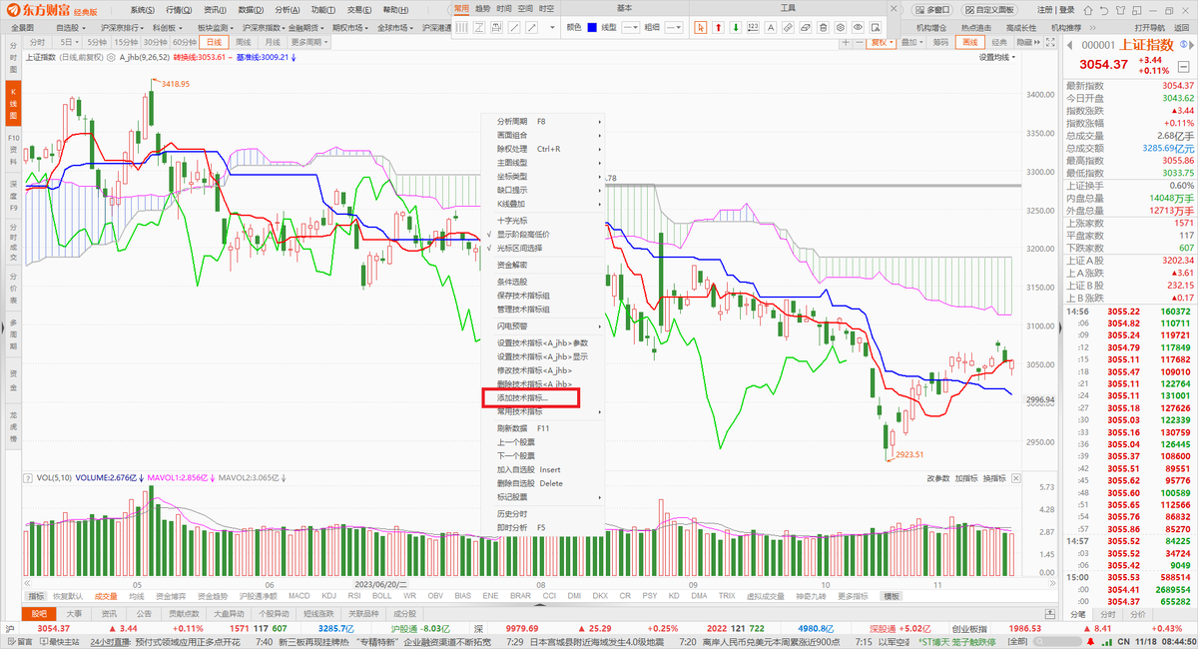Toggle the 筹码 chip distribution button
1198x649 pixels.
pyautogui.click(x=938, y=42)
